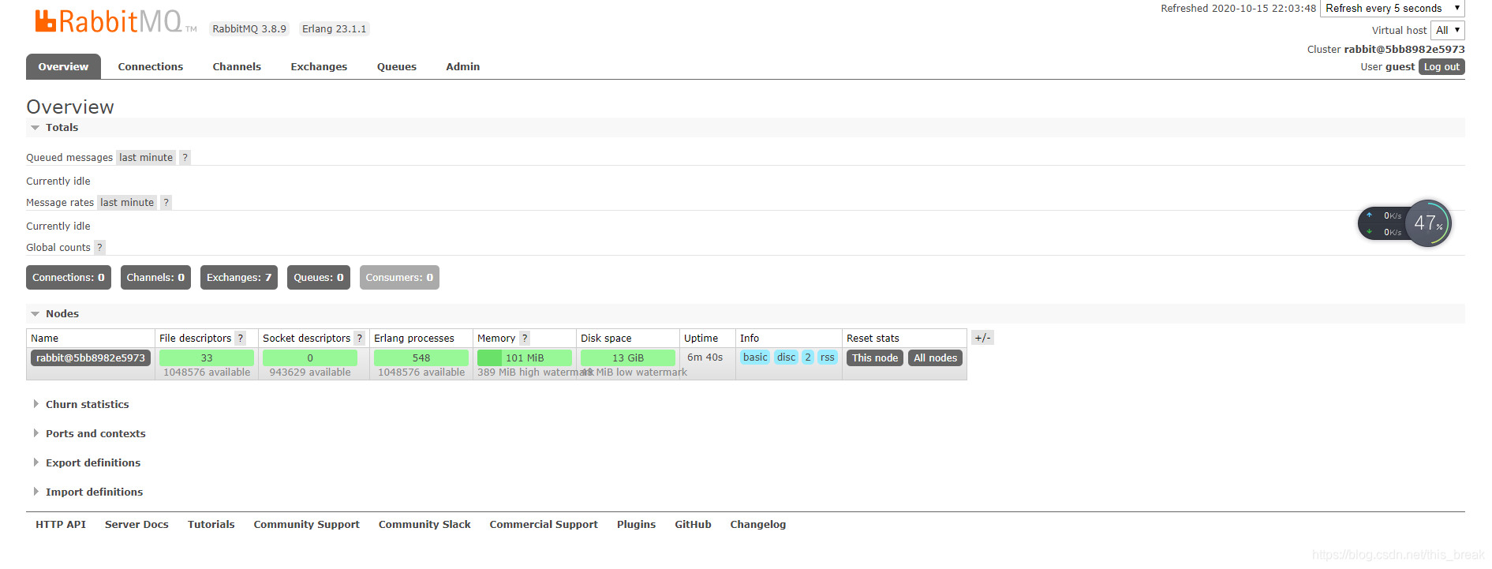1492x569 pixels.
Task: Click Channels: 0 count button
Action: (x=155, y=278)
